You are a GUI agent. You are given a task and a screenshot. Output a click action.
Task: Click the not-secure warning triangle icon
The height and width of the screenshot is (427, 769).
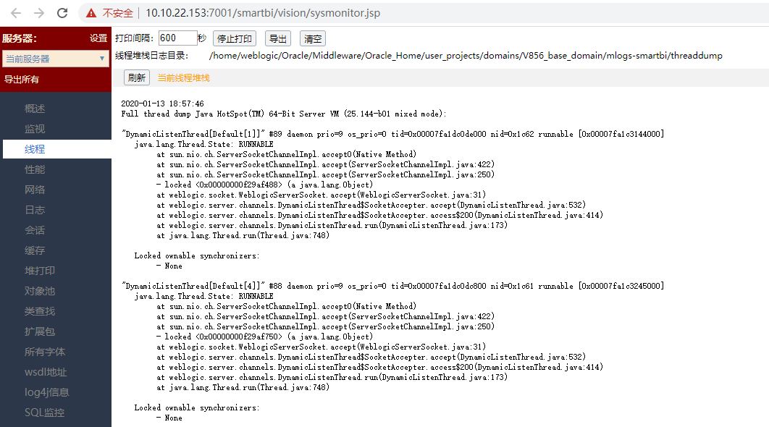[x=91, y=13]
